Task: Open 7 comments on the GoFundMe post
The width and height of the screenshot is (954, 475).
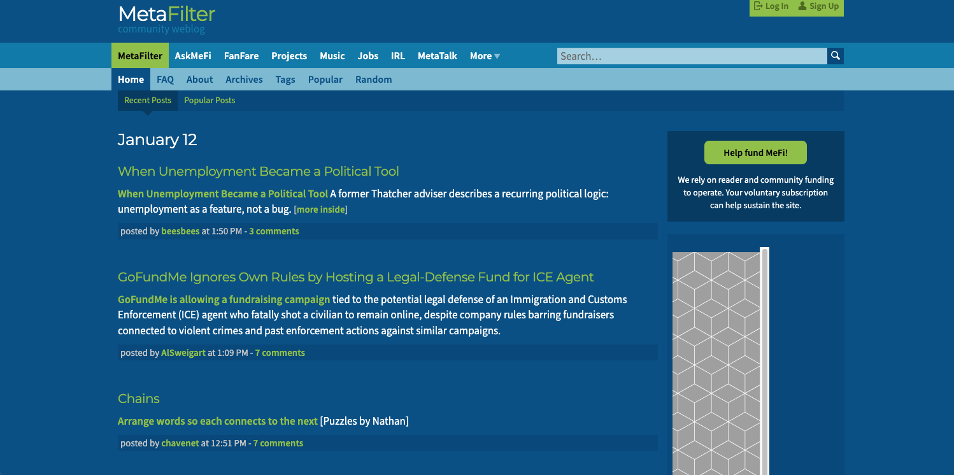Action: (280, 353)
